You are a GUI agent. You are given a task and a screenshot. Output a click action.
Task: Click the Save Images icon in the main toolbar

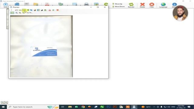(x=61, y=5)
